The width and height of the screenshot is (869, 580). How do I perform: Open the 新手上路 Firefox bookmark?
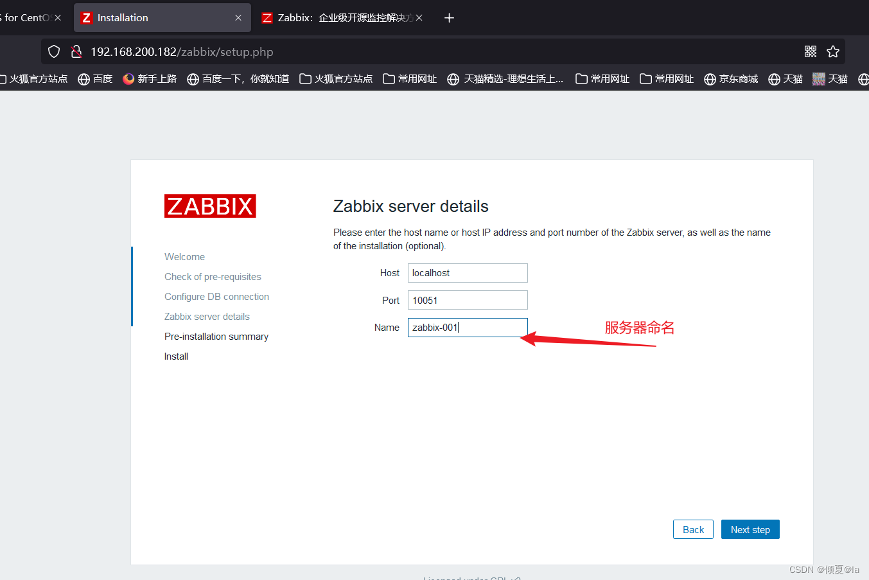click(150, 79)
